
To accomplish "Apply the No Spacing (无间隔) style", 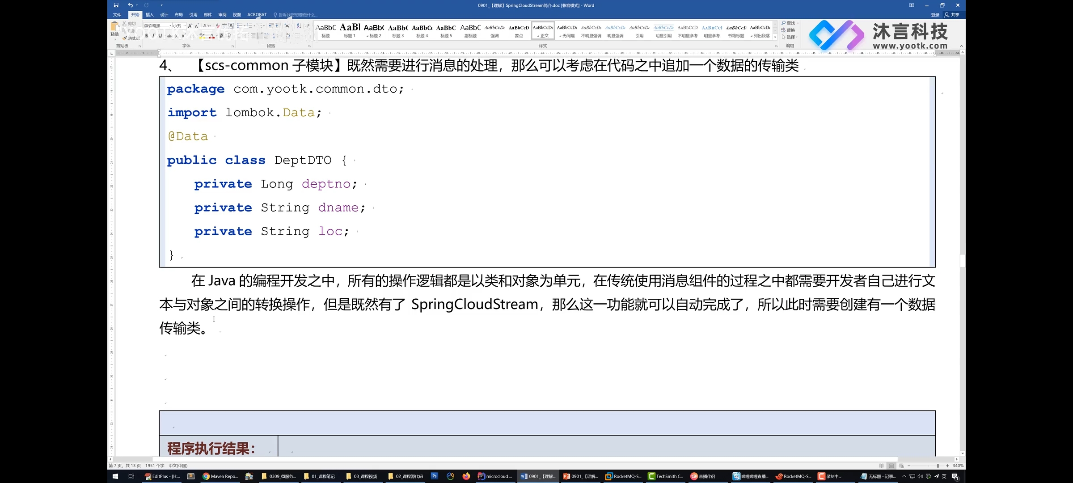I will pyautogui.click(x=567, y=30).
